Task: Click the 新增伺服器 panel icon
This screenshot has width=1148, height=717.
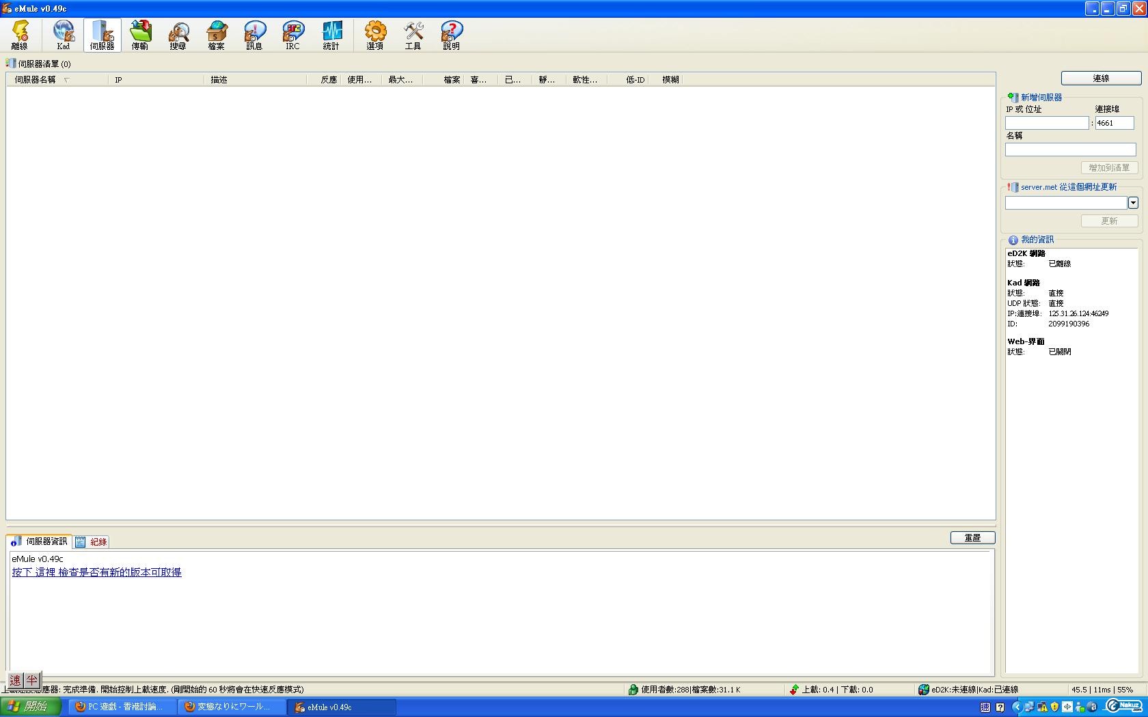Action: pos(1013,98)
